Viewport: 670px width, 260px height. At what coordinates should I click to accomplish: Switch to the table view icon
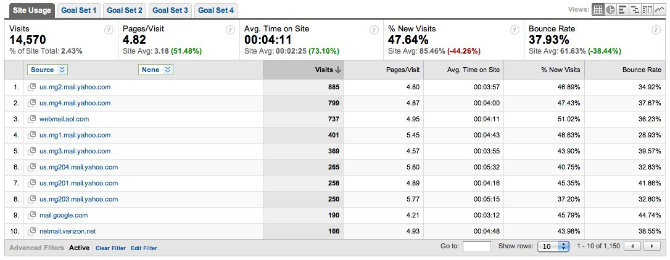tap(598, 10)
